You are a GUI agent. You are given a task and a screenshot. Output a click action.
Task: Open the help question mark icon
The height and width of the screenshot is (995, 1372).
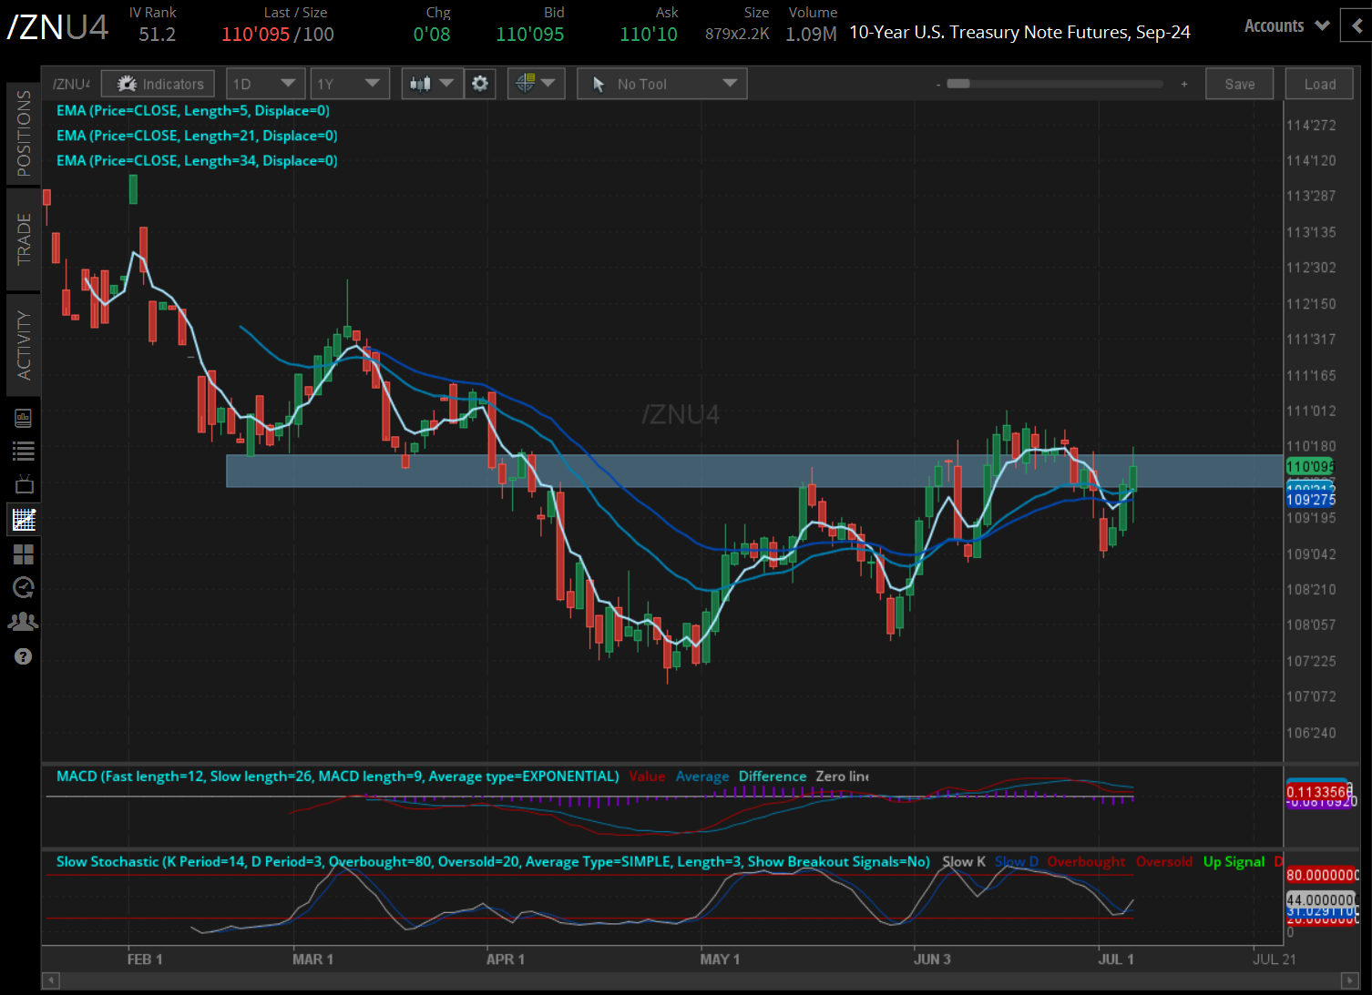click(24, 656)
